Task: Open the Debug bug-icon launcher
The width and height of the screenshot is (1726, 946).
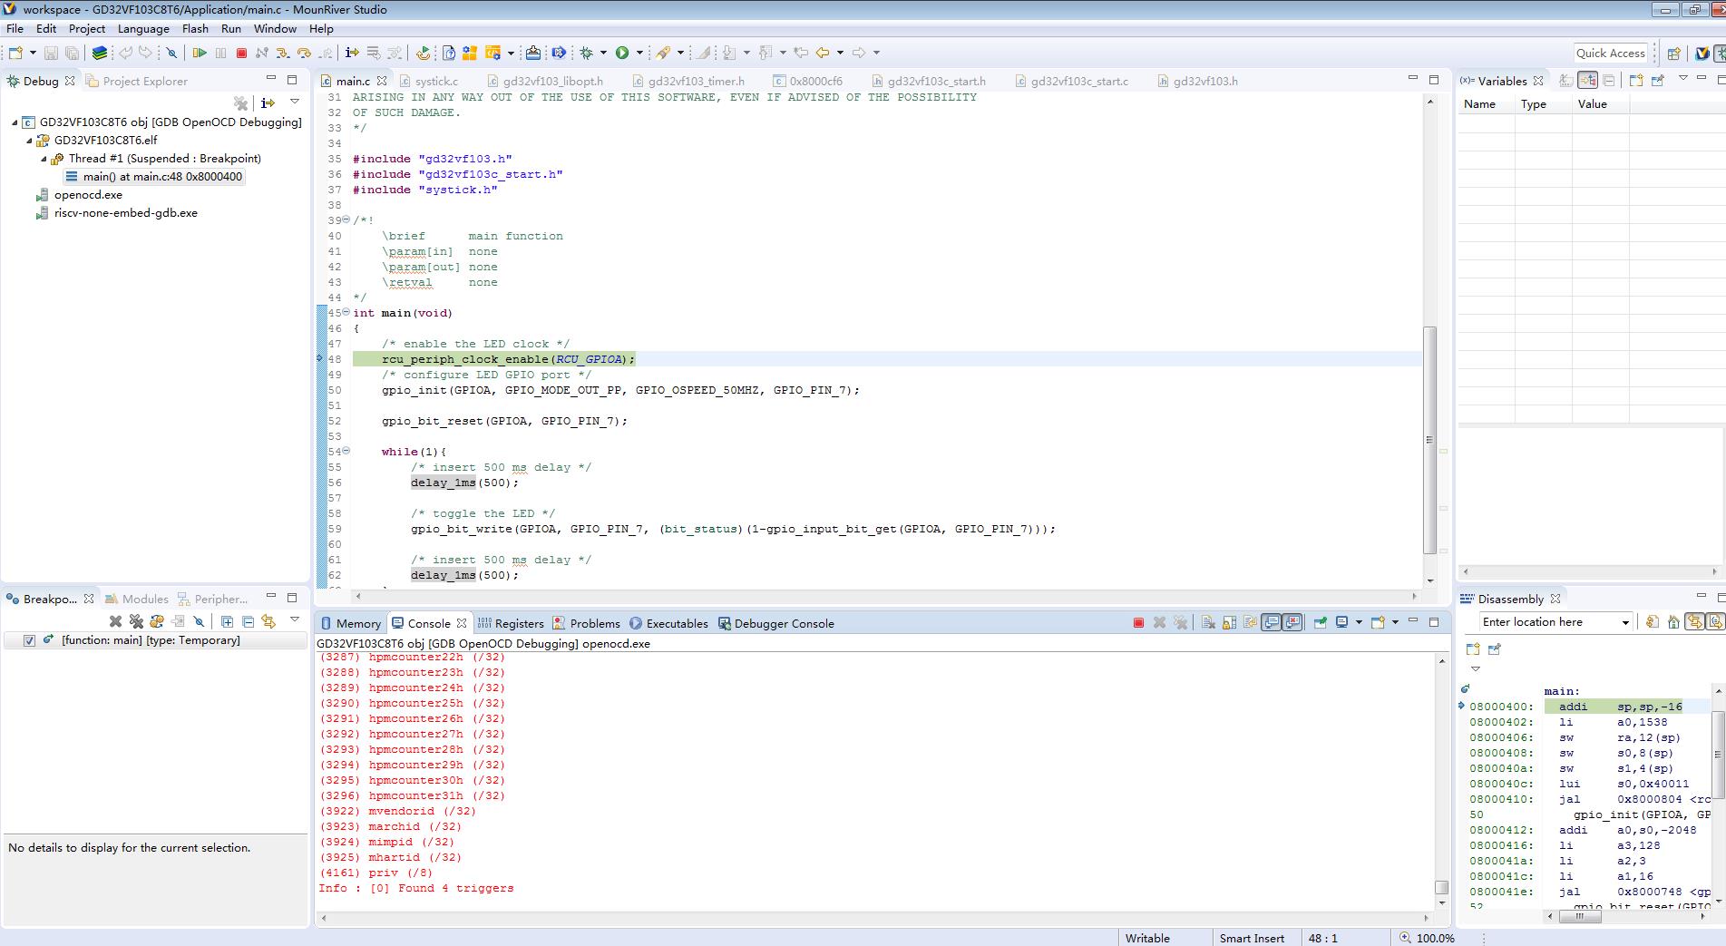Action: coord(587,53)
